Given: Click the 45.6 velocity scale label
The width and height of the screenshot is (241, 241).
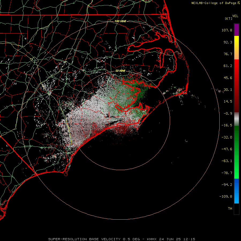Looking at the screenshot, I should pyautogui.click(x=228, y=78).
